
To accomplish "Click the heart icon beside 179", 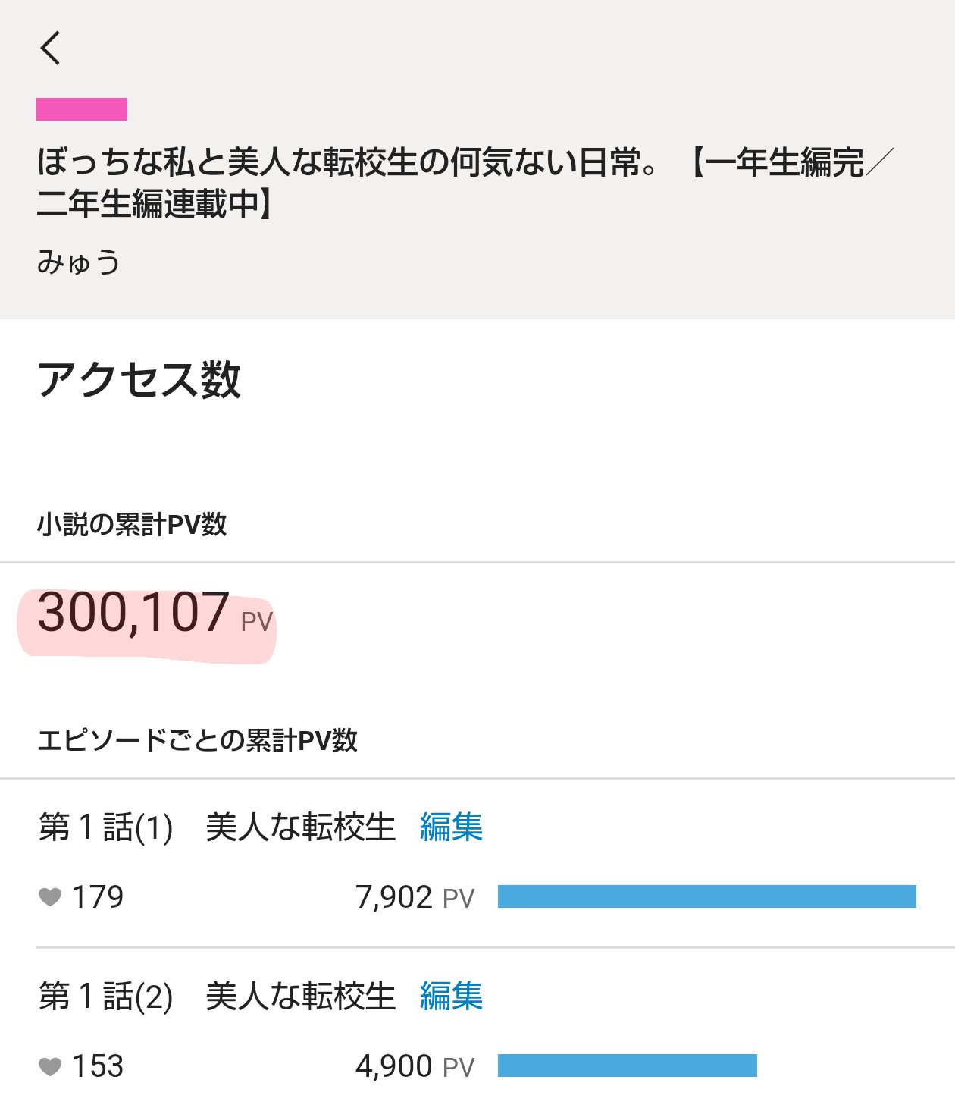I will point(50,897).
